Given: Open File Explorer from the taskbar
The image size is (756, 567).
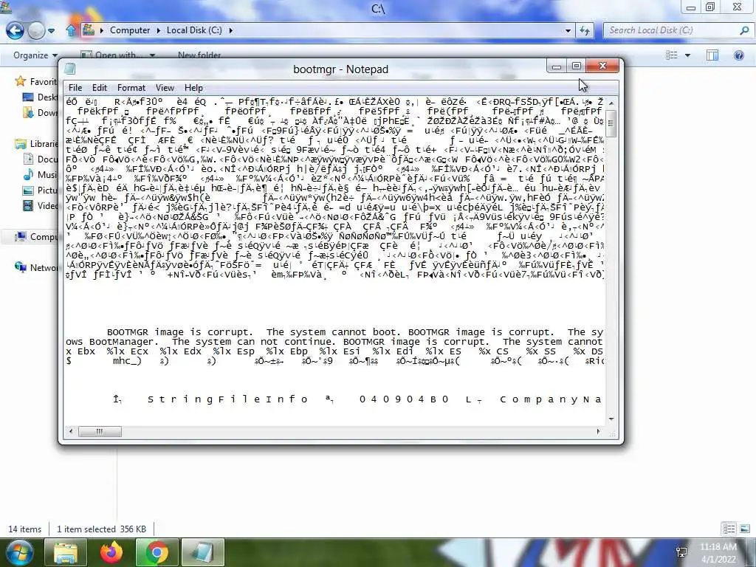Looking at the screenshot, I should 66,552.
